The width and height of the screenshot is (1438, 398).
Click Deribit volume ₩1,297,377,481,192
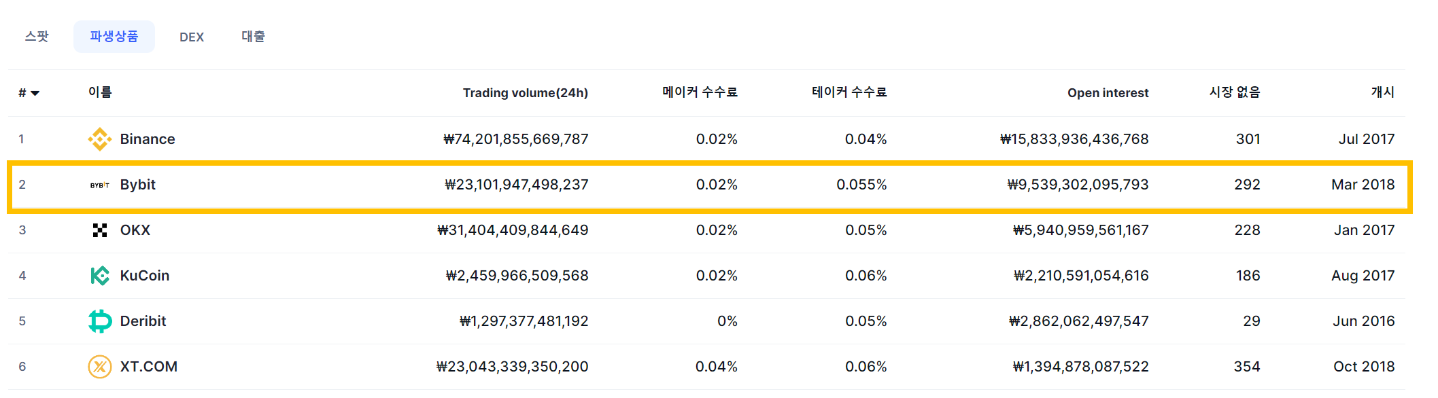coord(524,321)
